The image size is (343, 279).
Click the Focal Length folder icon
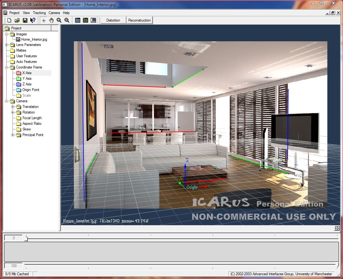(18, 118)
